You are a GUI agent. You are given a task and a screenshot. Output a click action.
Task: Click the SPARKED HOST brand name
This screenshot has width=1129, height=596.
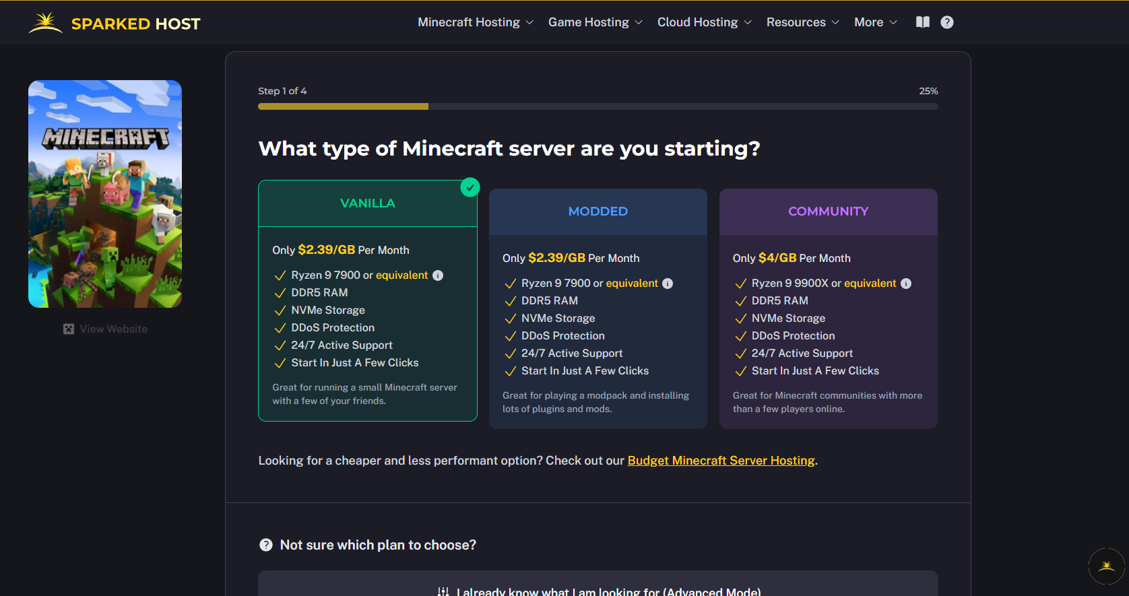136,24
